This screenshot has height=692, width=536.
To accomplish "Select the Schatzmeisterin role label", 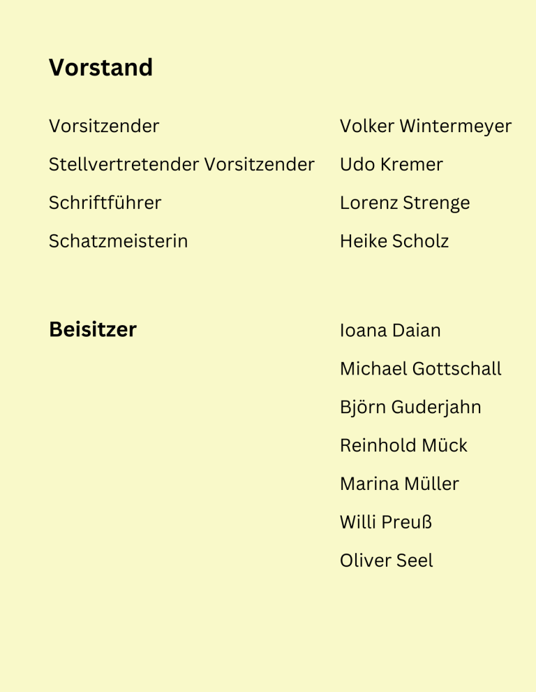I will (x=118, y=242).
